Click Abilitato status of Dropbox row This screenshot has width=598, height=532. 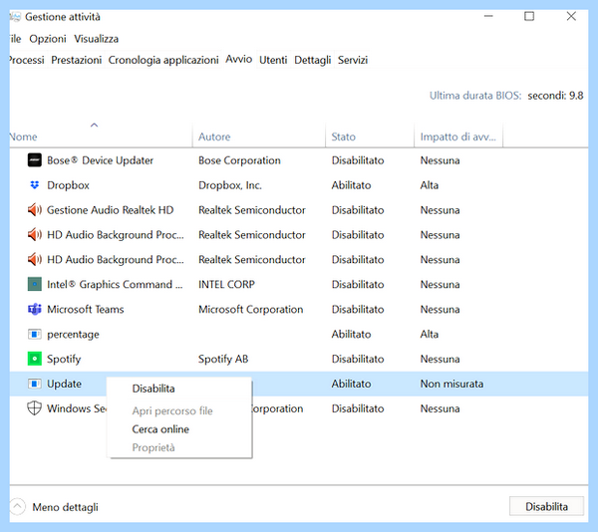click(351, 185)
